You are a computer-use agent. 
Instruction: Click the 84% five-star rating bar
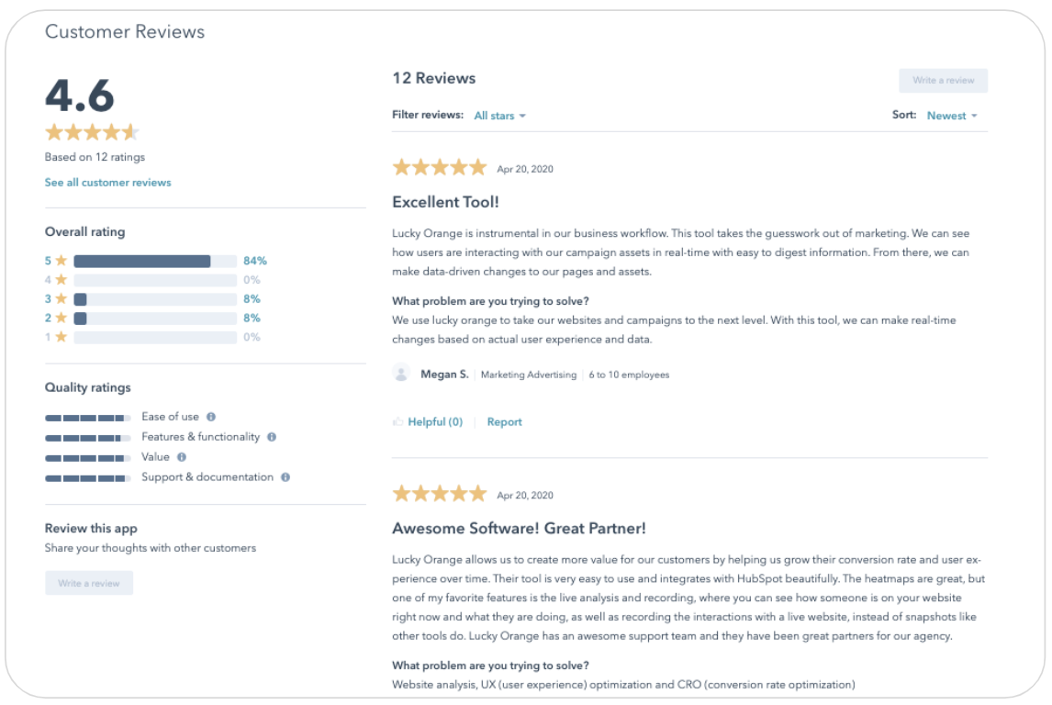(x=155, y=261)
